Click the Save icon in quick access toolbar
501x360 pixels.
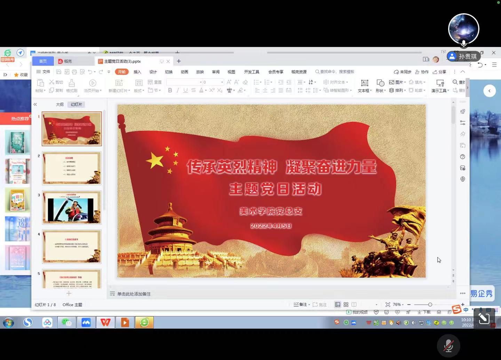[59, 72]
